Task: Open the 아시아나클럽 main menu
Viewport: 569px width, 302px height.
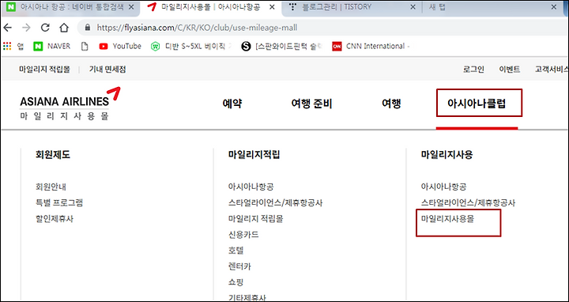Action: tap(477, 104)
